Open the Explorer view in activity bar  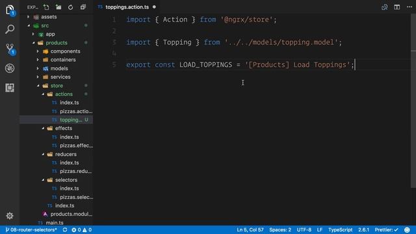coord(10,10)
